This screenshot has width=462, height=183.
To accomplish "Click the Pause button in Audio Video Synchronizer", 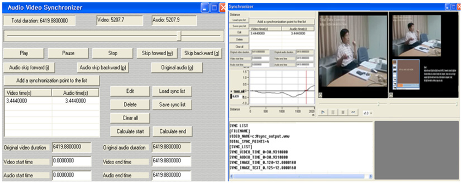I will [68, 53].
